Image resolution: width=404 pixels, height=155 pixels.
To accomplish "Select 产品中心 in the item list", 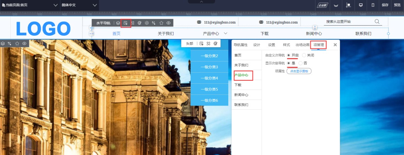I will point(247,75).
